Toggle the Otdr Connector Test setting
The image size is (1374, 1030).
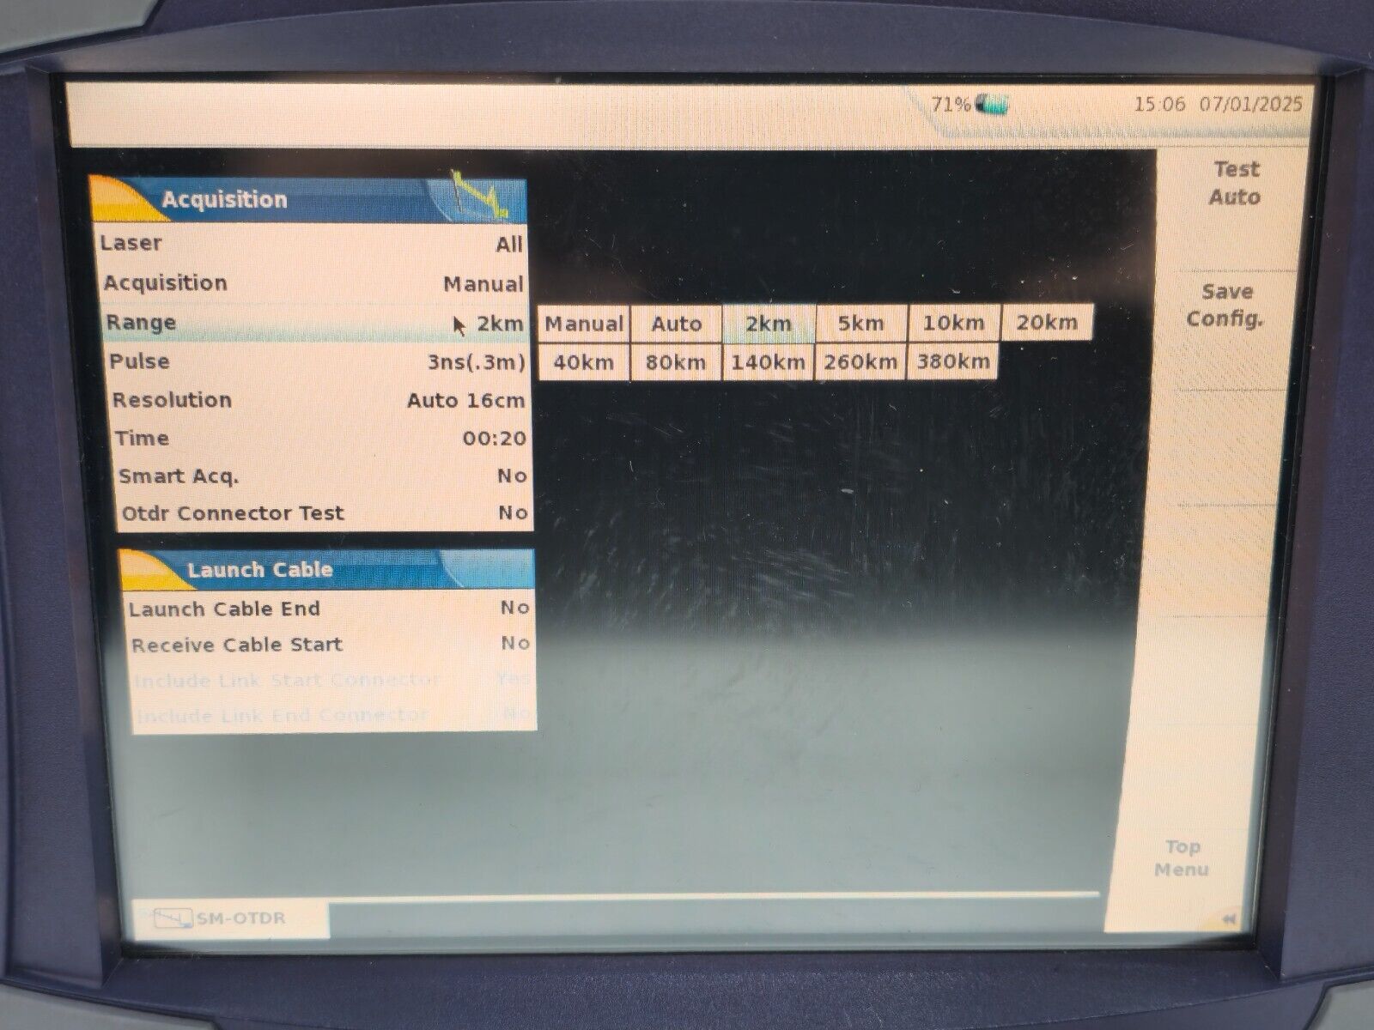[x=325, y=513]
